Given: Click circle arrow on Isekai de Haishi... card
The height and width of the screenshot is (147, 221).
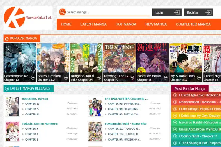Looking at the screenshot, I should coord(166,77).
